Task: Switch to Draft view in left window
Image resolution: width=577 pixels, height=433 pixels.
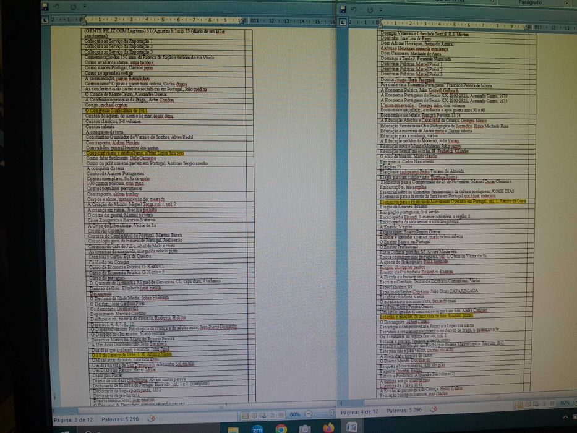Action: click(281, 415)
